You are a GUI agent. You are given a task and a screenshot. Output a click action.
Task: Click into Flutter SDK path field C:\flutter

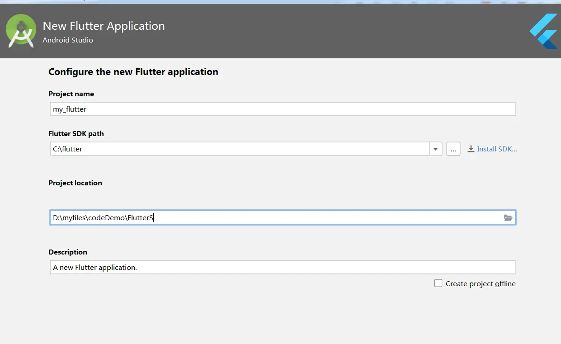[240, 149]
